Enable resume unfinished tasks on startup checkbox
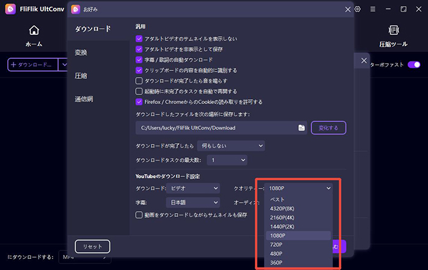 (139, 91)
